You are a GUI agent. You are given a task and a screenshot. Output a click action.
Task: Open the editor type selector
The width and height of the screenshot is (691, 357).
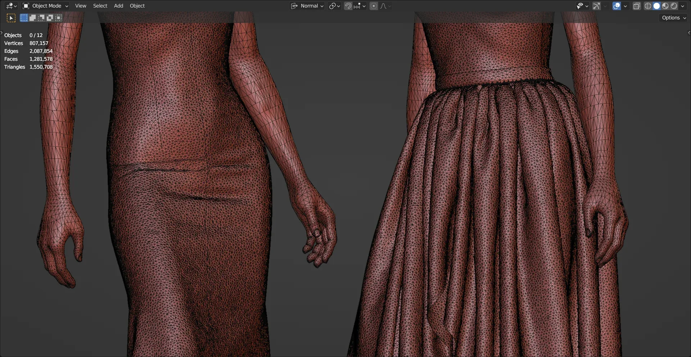point(11,6)
